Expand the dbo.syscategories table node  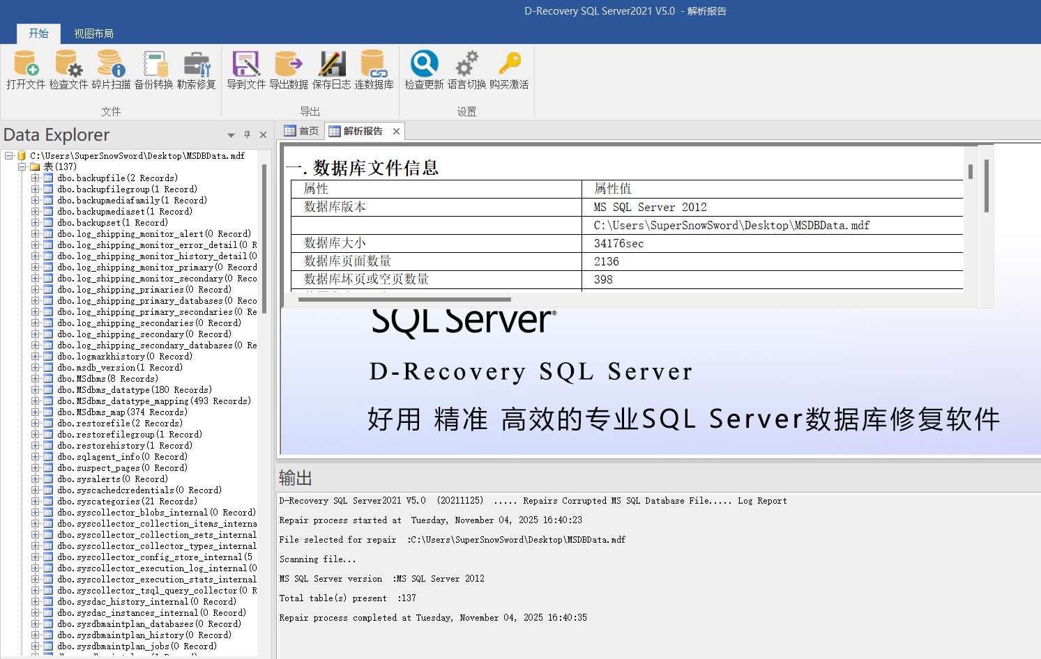(x=35, y=502)
